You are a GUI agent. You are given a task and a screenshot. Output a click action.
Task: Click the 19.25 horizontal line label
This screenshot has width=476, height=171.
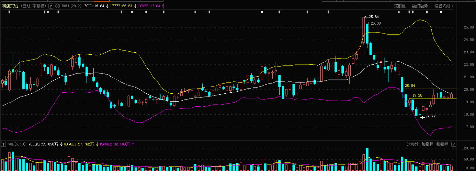[417, 95]
